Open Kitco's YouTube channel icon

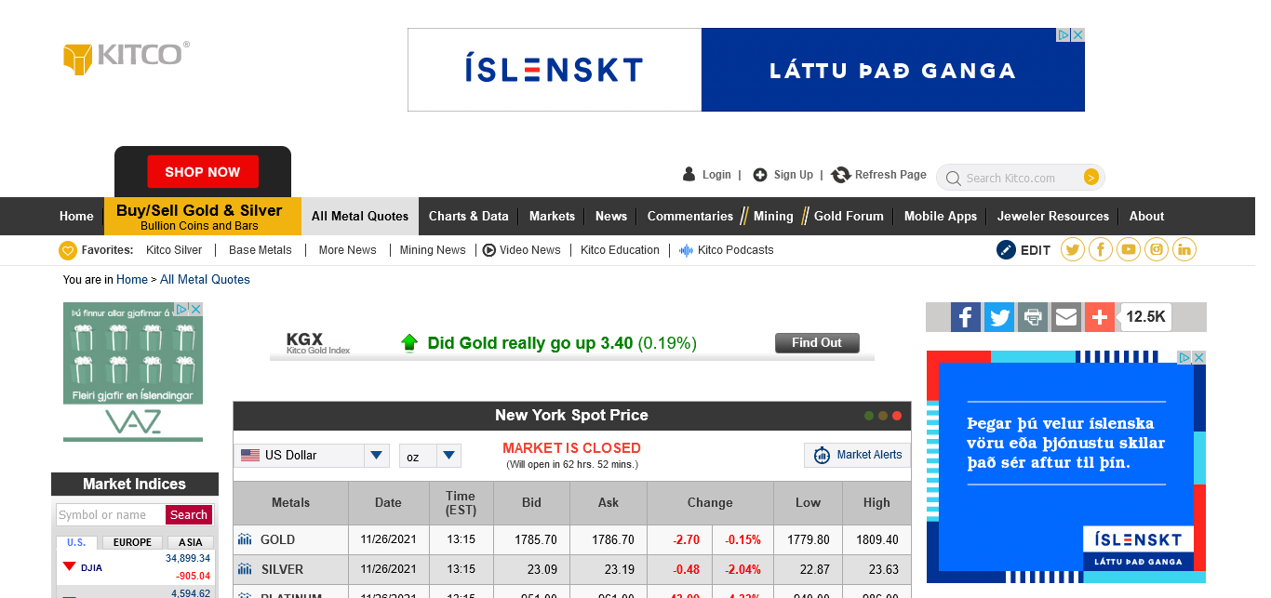(1129, 249)
